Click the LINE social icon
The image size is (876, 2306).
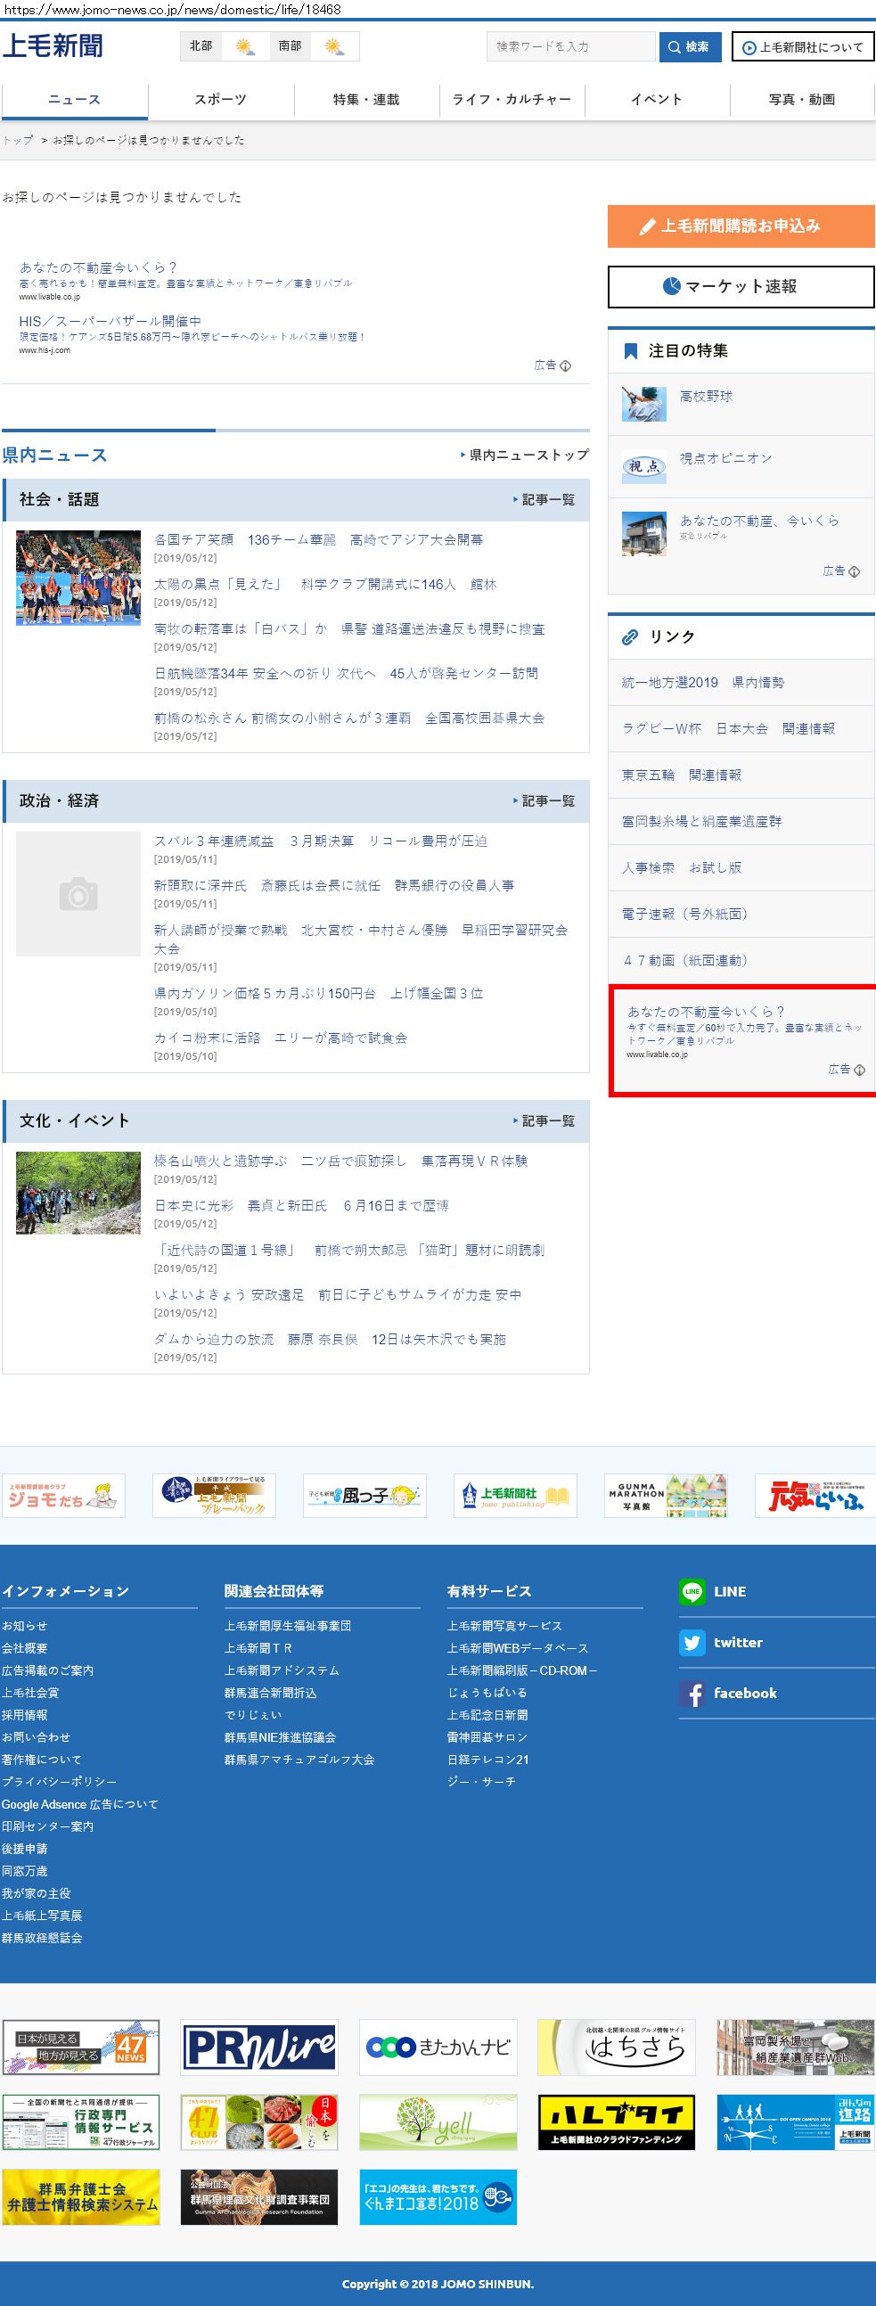point(692,1591)
